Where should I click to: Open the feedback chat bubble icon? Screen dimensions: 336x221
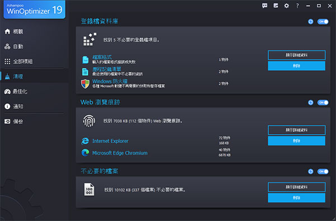[265, 6]
